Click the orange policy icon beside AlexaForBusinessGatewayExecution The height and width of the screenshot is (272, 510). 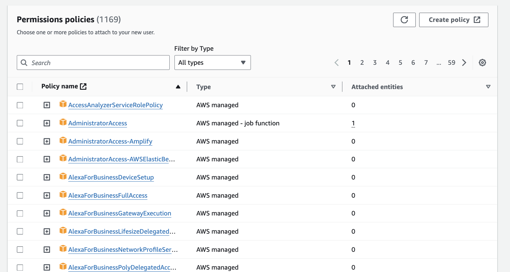63,212
